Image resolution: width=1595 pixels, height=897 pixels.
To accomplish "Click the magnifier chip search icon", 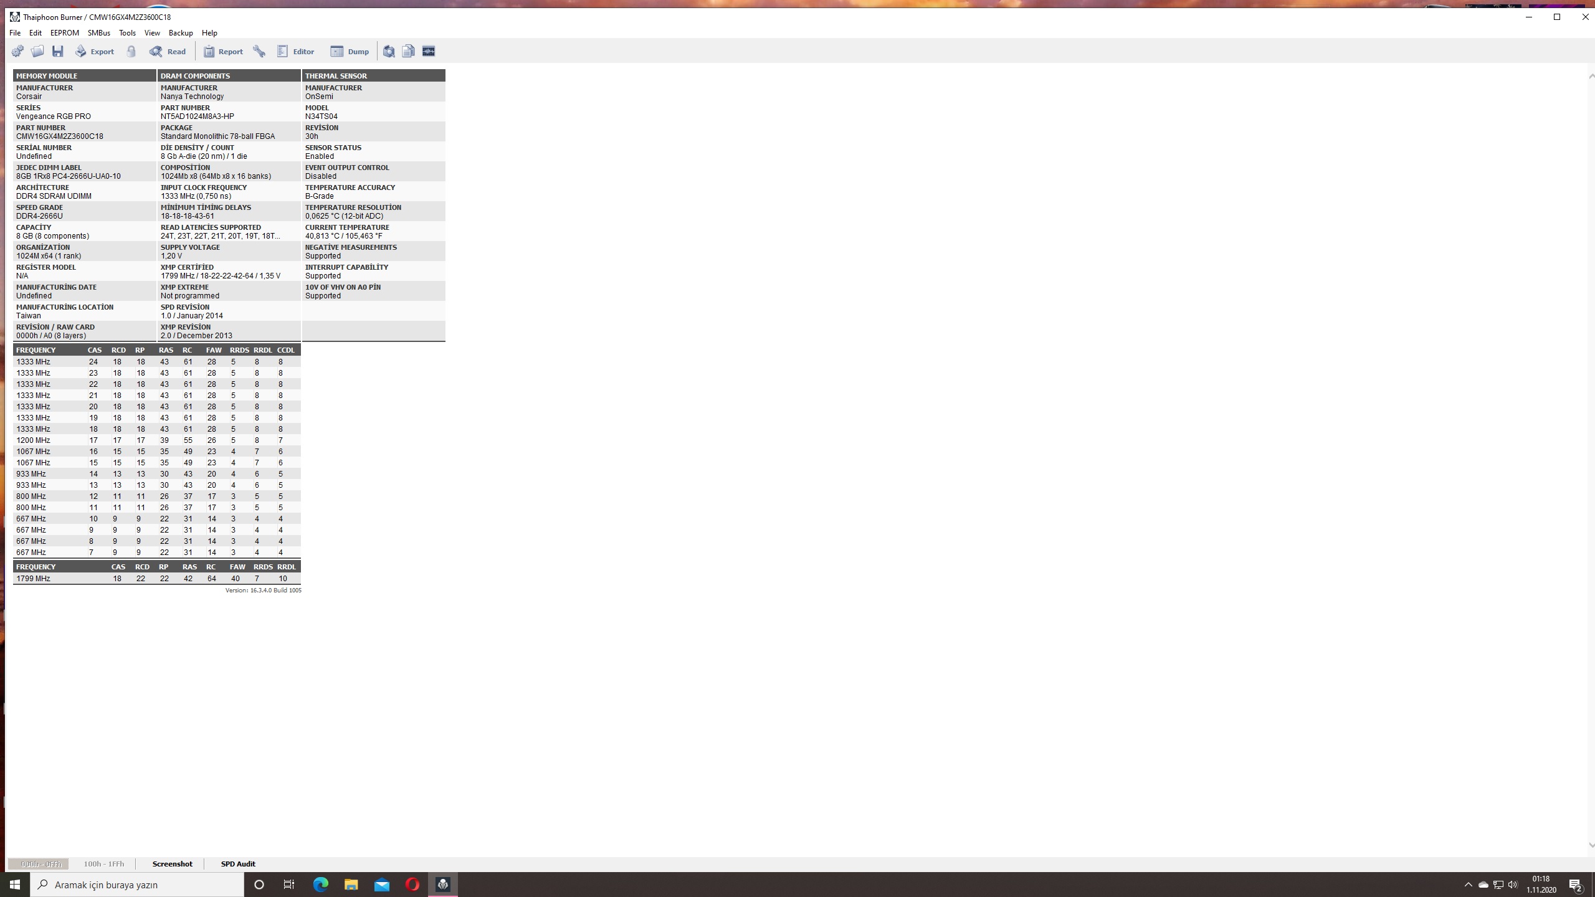I will 389,51.
